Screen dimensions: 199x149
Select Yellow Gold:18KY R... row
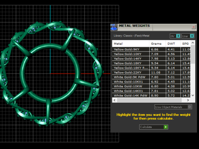tap(151, 68)
